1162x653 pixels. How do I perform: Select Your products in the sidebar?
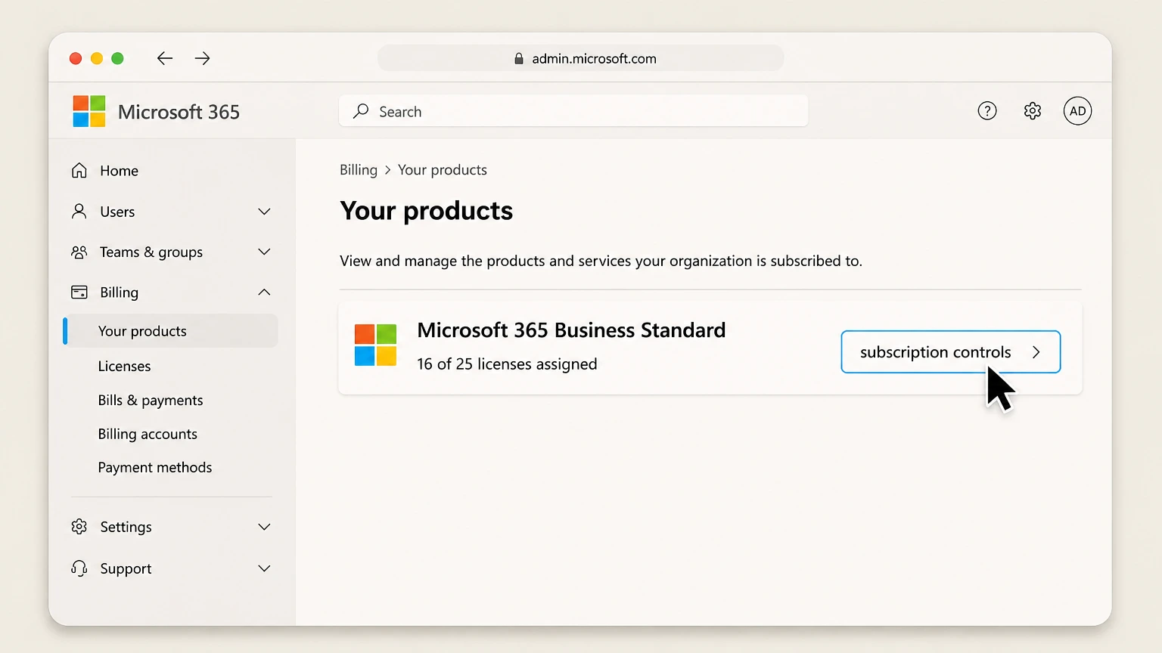[171, 331]
